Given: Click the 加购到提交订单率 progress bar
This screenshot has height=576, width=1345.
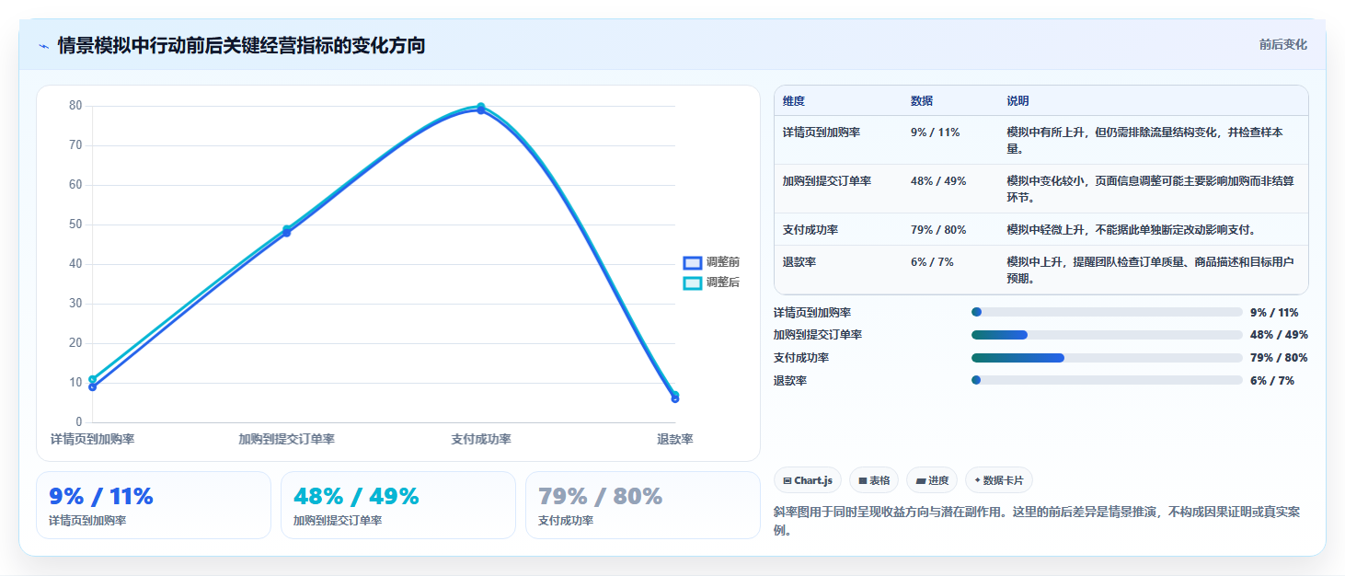Looking at the screenshot, I should click(1107, 335).
